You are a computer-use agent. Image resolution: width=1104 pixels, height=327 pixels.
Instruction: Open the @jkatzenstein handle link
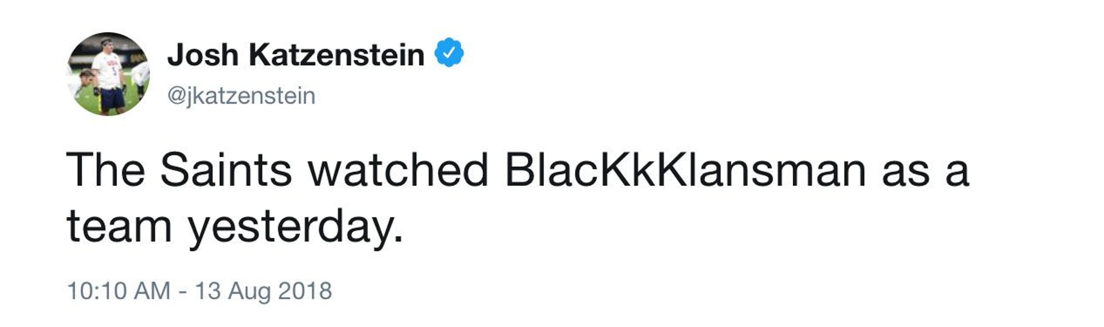click(x=241, y=95)
